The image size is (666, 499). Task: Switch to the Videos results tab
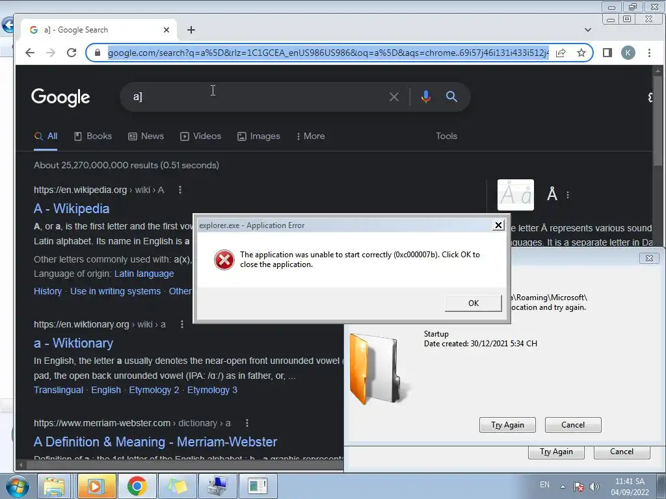[x=201, y=136]
